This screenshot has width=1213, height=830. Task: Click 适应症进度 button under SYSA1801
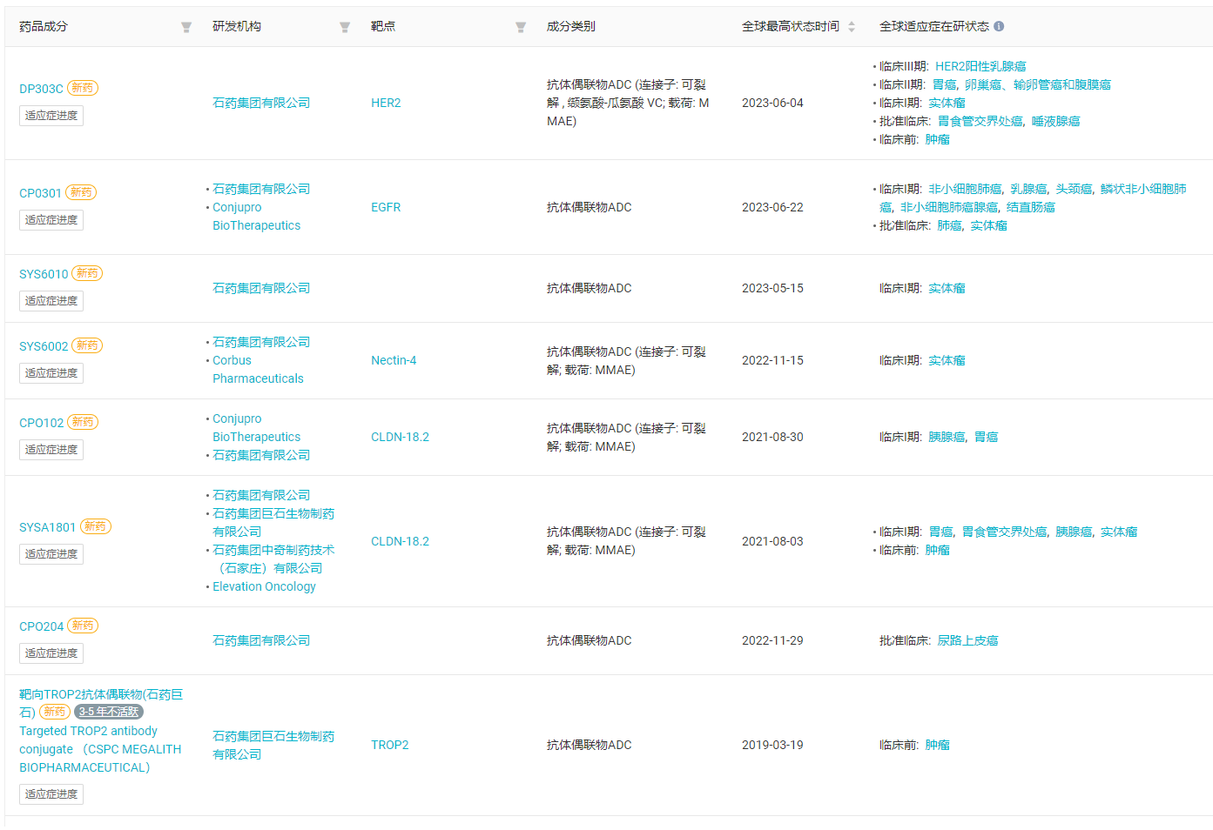[51, 554]
